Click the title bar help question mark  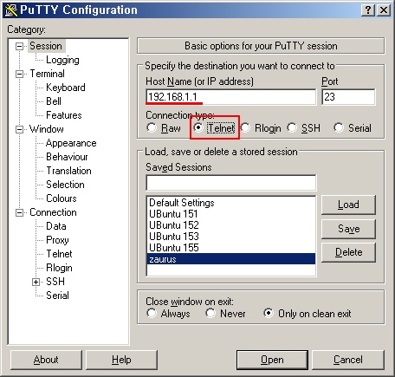click(x=368, y=10)
